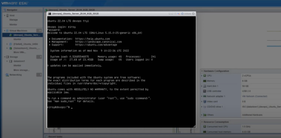The height and width of the screenshot is (138, 281).
Task: Open the VM Network (Connected) link
Action: pyautogui.click(x=255, y=96)
